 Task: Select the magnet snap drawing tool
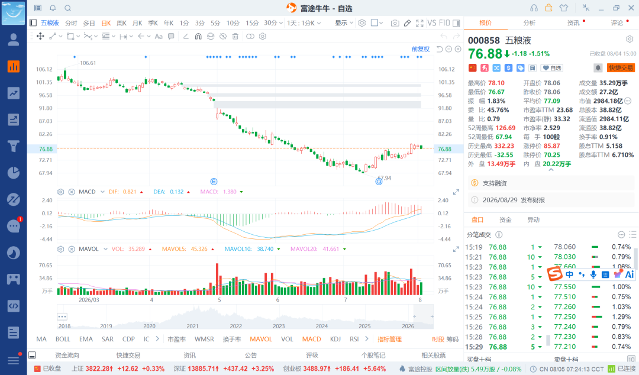tap(198, 36)
